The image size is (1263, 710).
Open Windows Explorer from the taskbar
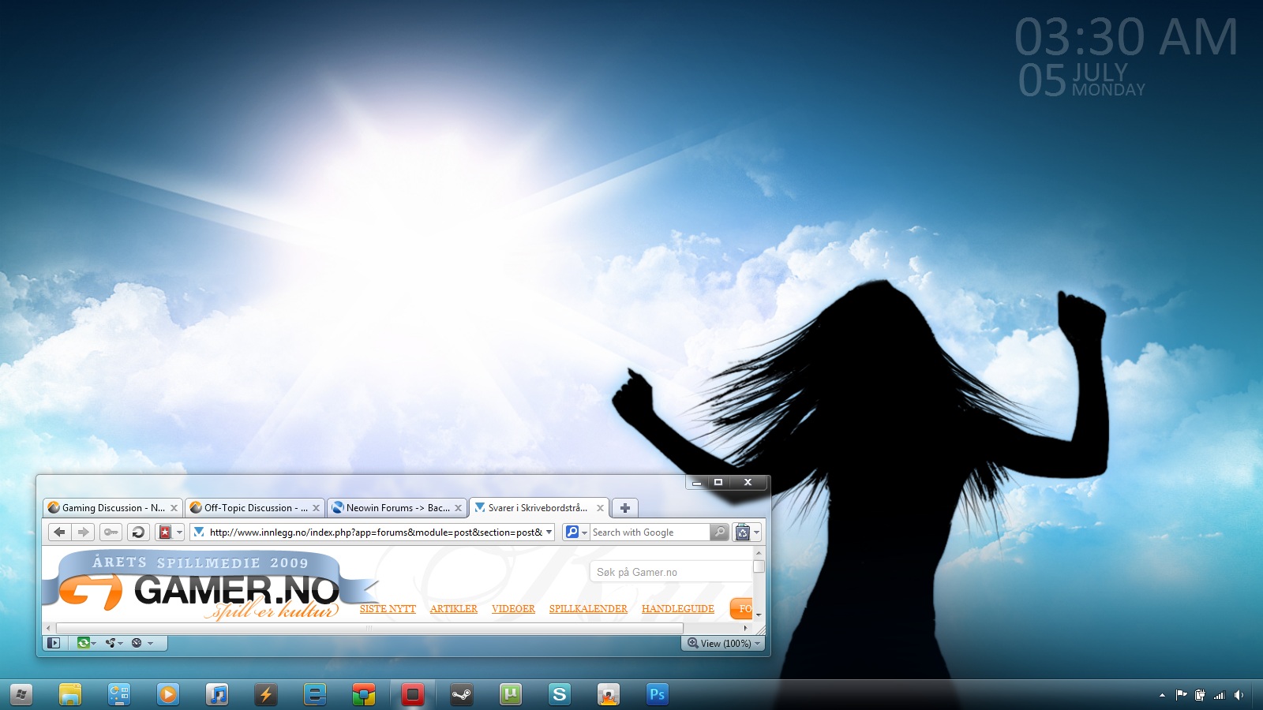pyautogui.click(x=70, y=694)
